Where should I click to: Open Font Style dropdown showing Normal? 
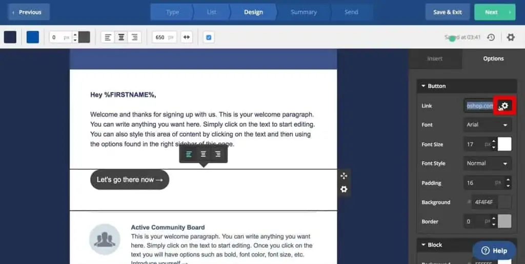coord(487,164)
